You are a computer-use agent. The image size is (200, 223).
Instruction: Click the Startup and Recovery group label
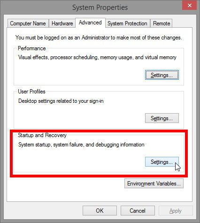tap(42, 135)
